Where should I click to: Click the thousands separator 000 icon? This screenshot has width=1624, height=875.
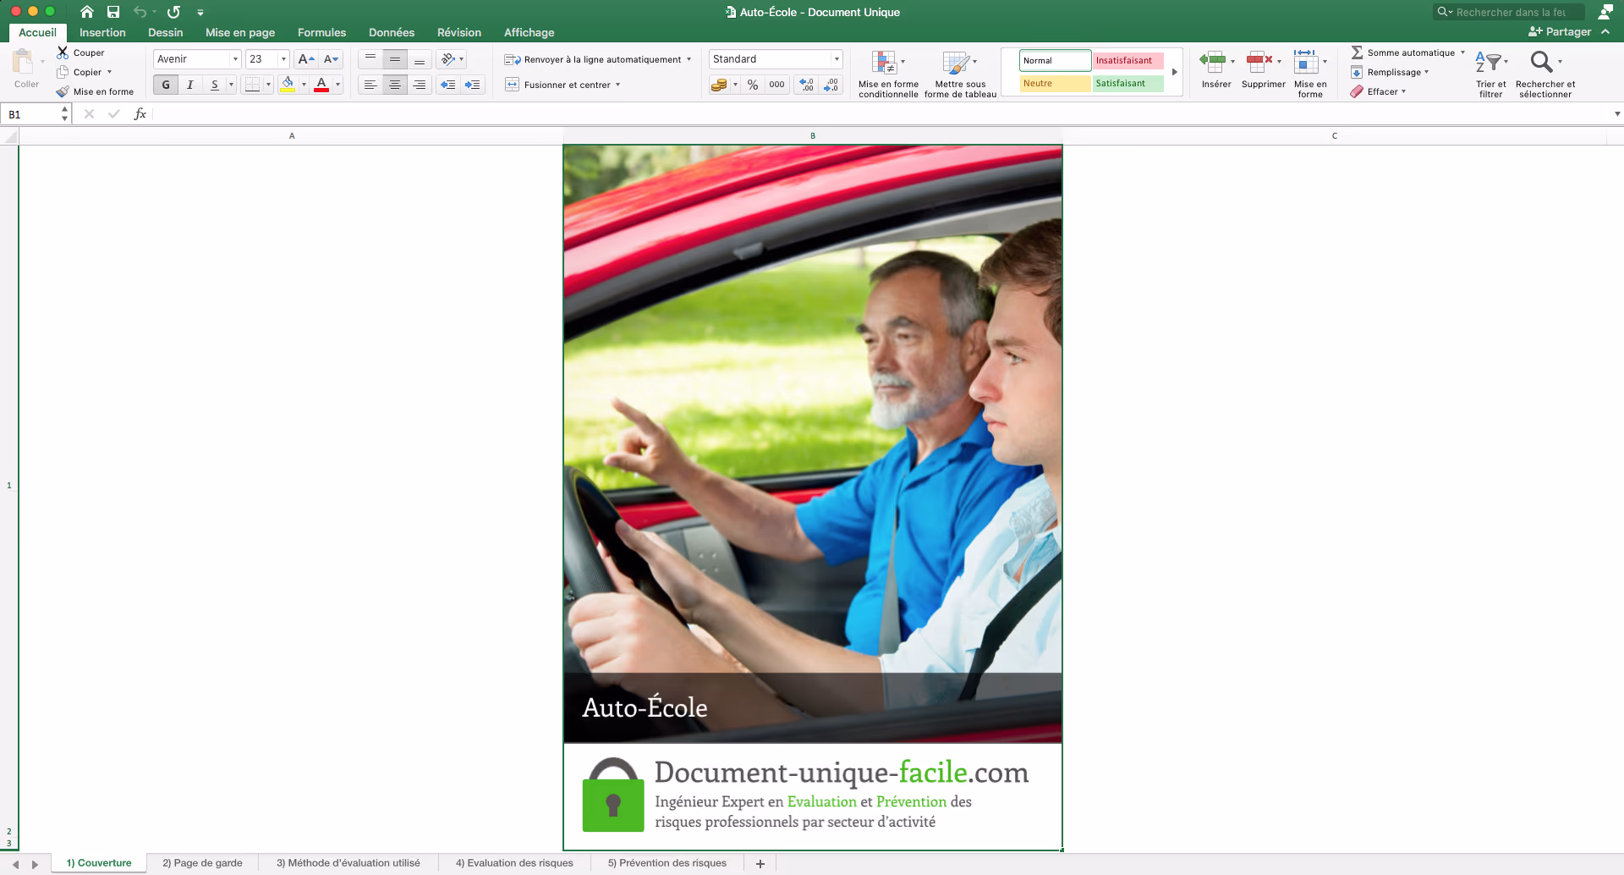pyautogui.click(x=776, y=85)
